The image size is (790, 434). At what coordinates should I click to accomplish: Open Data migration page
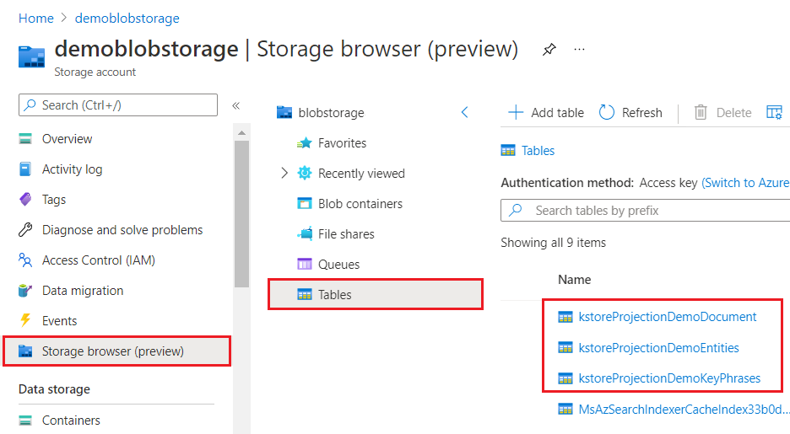click(83, 291)
